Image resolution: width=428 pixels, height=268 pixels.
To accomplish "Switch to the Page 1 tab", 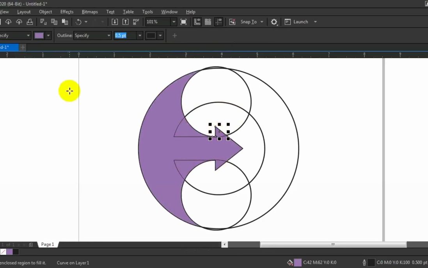I will click(47, 244).
